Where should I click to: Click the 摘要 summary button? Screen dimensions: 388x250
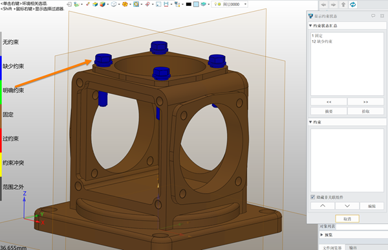tap(329, 111)
